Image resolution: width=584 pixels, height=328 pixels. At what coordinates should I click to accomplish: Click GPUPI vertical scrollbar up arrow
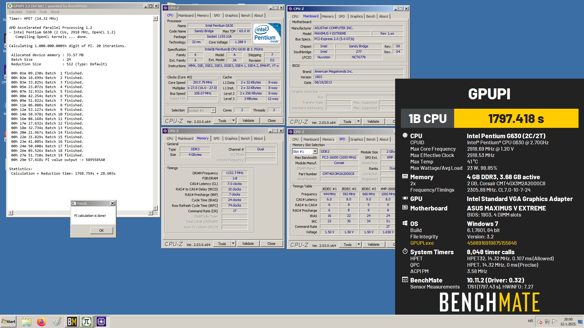[x=155, y=19]
